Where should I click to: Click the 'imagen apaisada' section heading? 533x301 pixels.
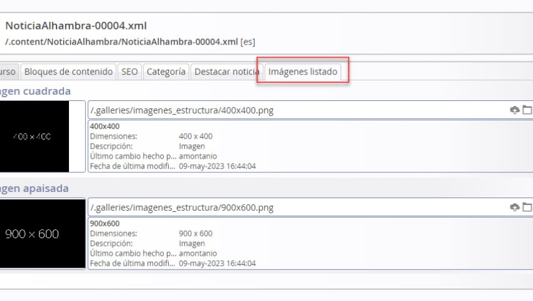tap(34, 188)
